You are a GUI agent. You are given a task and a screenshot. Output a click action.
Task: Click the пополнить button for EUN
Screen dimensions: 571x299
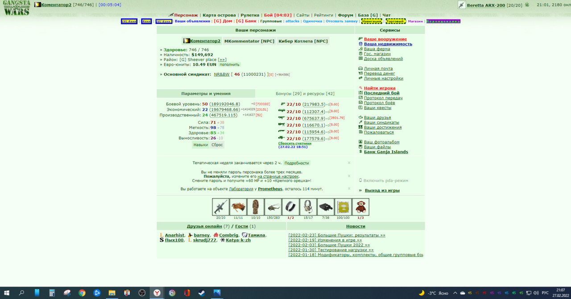pos(229,64)
